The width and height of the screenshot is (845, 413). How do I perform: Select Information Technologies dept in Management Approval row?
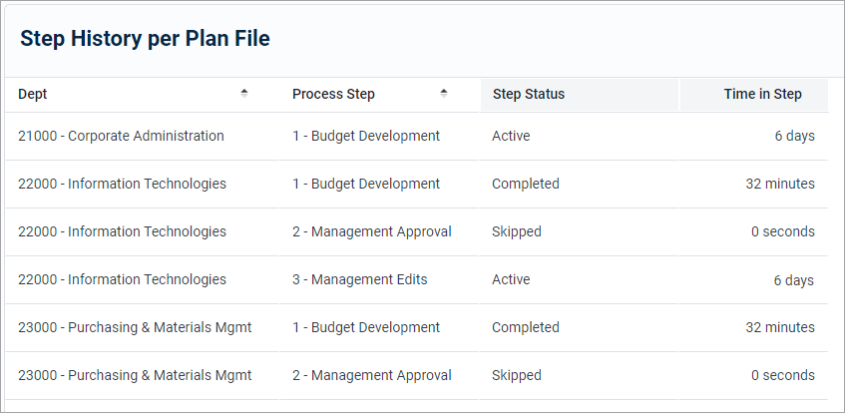tap(122, 232)
